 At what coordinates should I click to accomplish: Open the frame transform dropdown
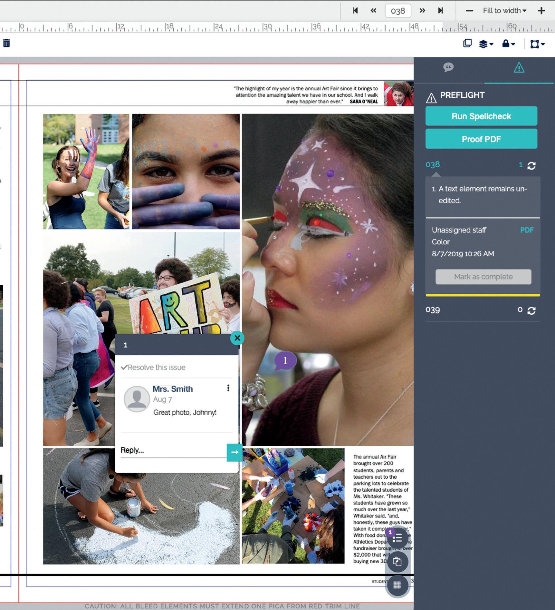pos(537,44)
